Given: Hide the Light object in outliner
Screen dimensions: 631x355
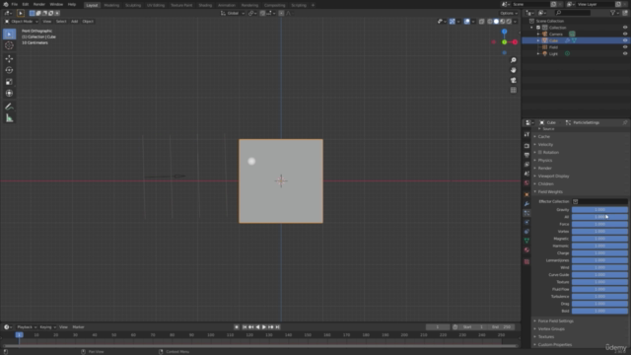Looking at the screenshot, I should coord(624,53).
